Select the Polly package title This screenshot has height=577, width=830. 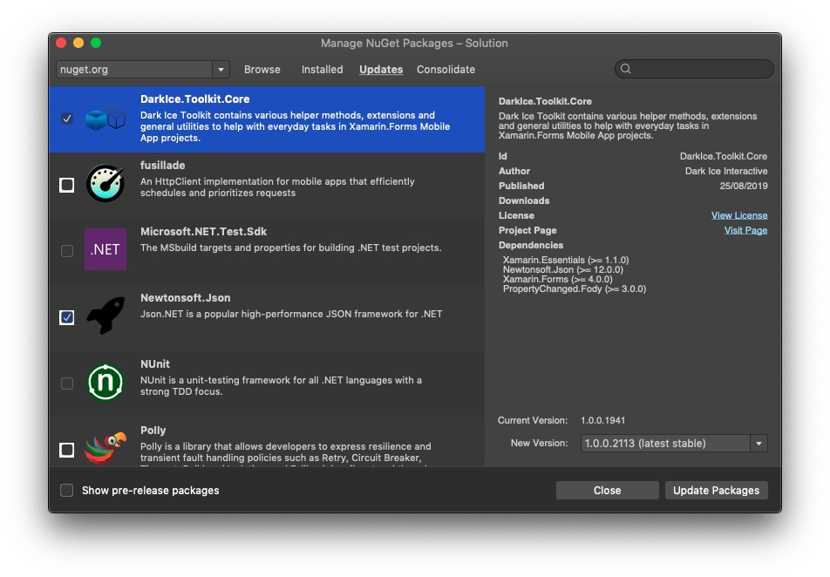pyautogui.click(x=153, y=430)
